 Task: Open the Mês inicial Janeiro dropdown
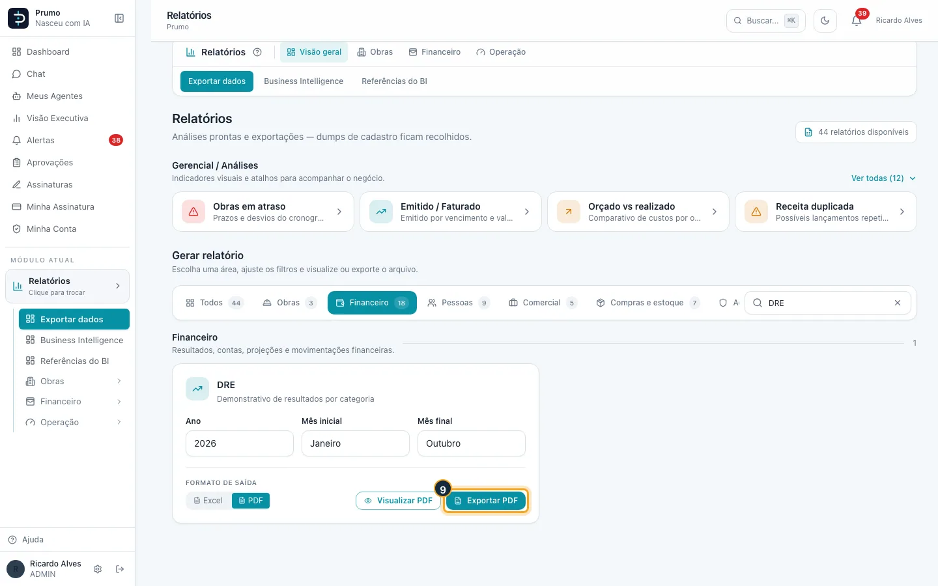(356, 443)
